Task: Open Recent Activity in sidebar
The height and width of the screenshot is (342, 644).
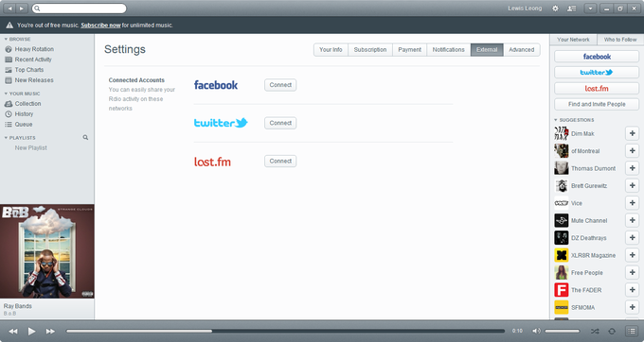Action: 33,60
